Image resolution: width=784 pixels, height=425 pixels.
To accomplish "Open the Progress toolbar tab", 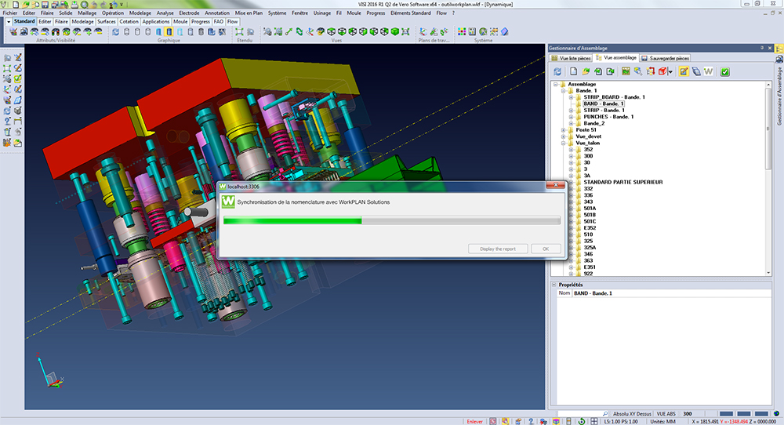I will 200,21.
